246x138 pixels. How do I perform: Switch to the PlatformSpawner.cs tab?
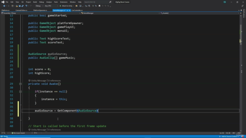click(40, 10)
